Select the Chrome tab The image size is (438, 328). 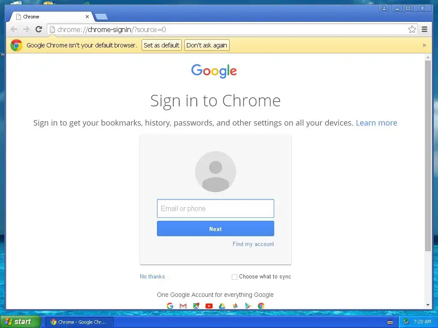click(52, 17)
